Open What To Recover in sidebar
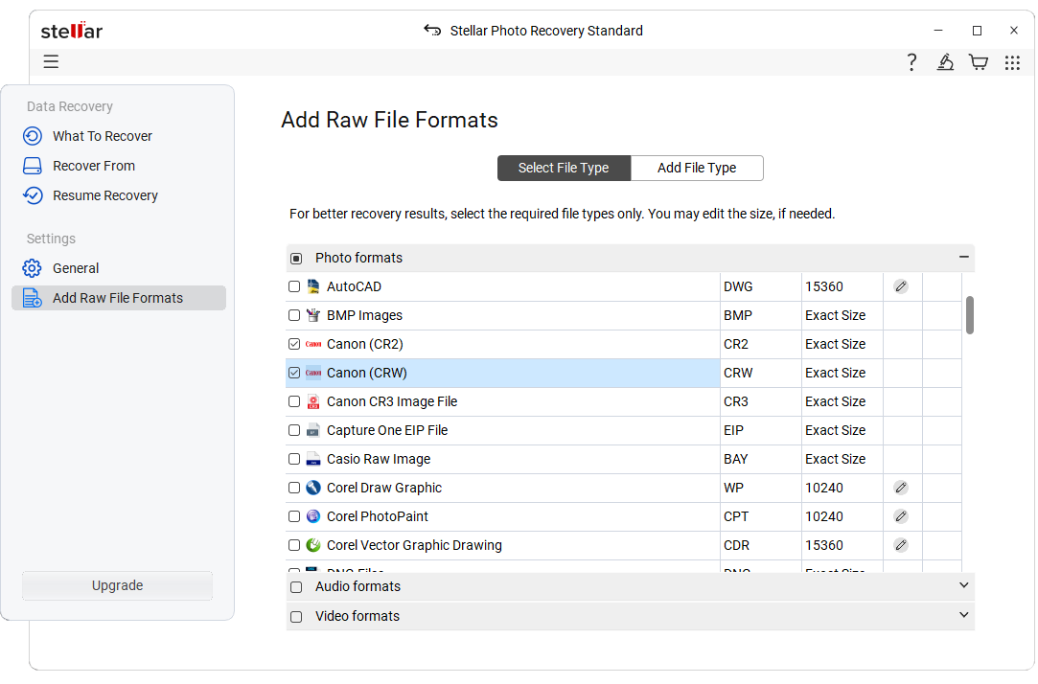The height and width of the screenshot is (684, 1038). [103, 136]
